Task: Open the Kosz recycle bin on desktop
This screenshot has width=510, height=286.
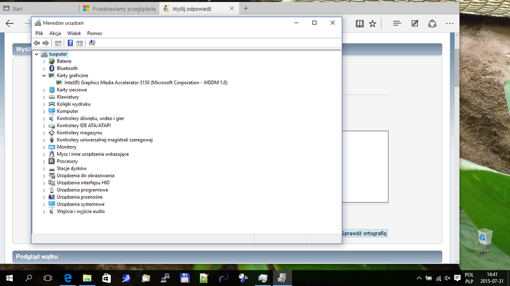Action: (x=485, y=241)
